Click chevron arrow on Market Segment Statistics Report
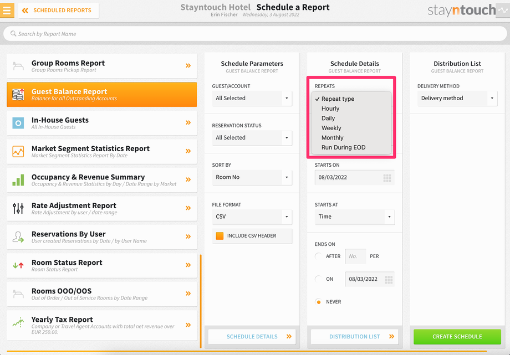The image size is (510, 355). 188,151
